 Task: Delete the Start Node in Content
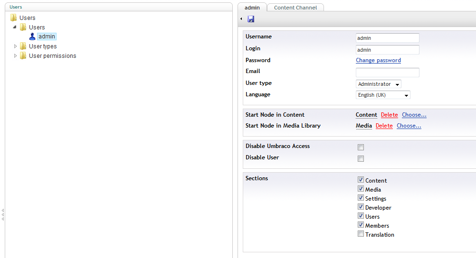point(389,115)
